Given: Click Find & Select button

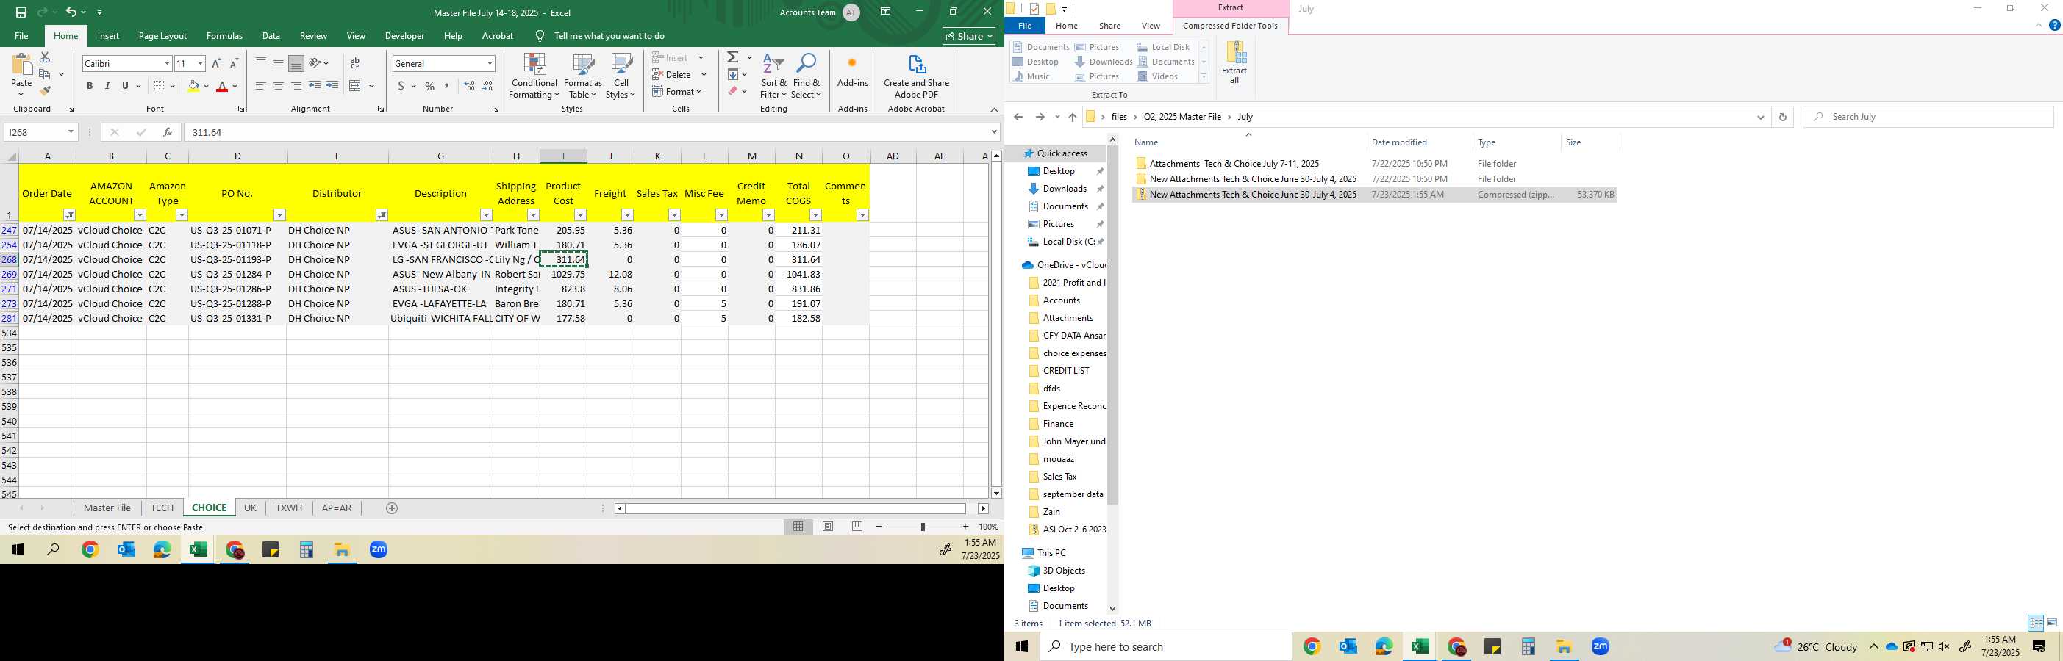Looking at the screenshot, I should click(x=807, y=77).
